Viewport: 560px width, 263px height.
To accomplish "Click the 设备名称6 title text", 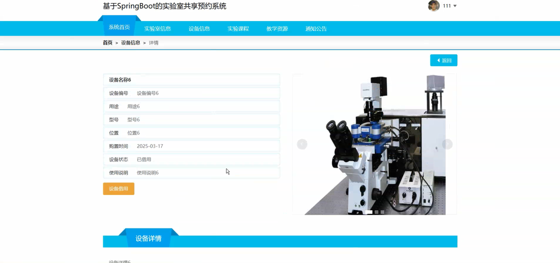I will pos(120,80).
